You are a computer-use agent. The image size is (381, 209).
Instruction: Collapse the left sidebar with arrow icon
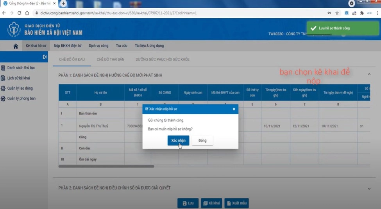(45, 57)
